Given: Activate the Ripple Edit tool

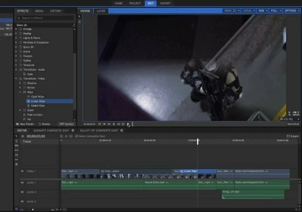Looking at the screenshot, I should click(x=16, y=160).
